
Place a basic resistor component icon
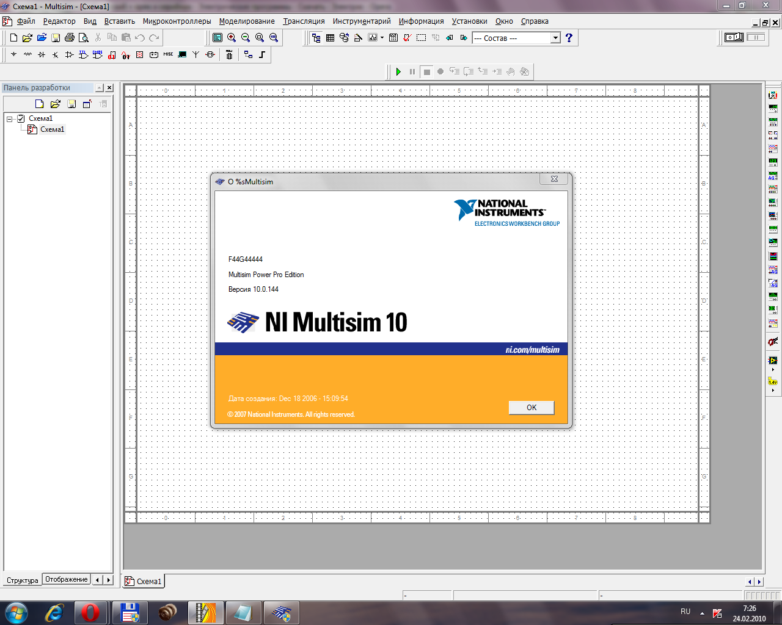[27, 55]
